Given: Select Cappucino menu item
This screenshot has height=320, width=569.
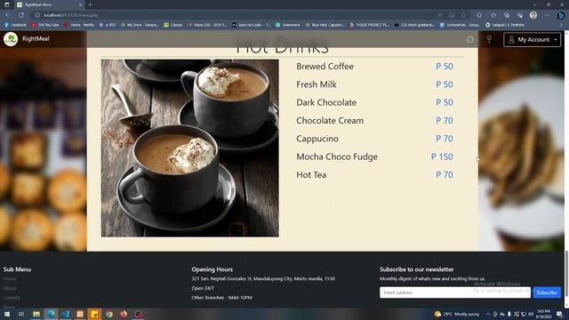Looking at the screenshot, I should pos(317,139).
